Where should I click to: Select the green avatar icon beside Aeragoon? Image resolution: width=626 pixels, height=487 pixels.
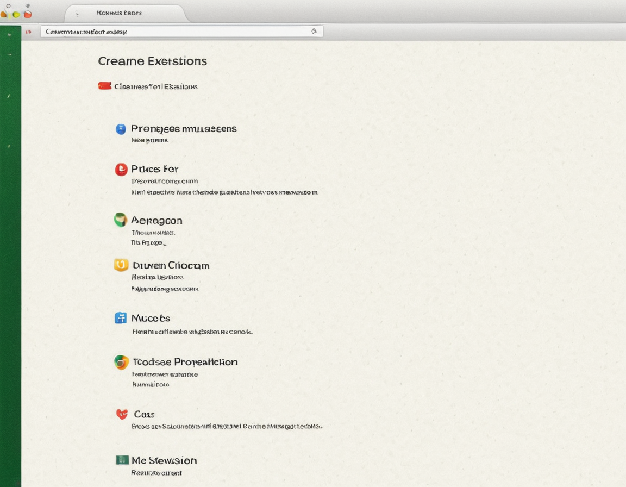point(121,220)
